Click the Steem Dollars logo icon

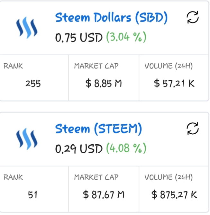27,28
